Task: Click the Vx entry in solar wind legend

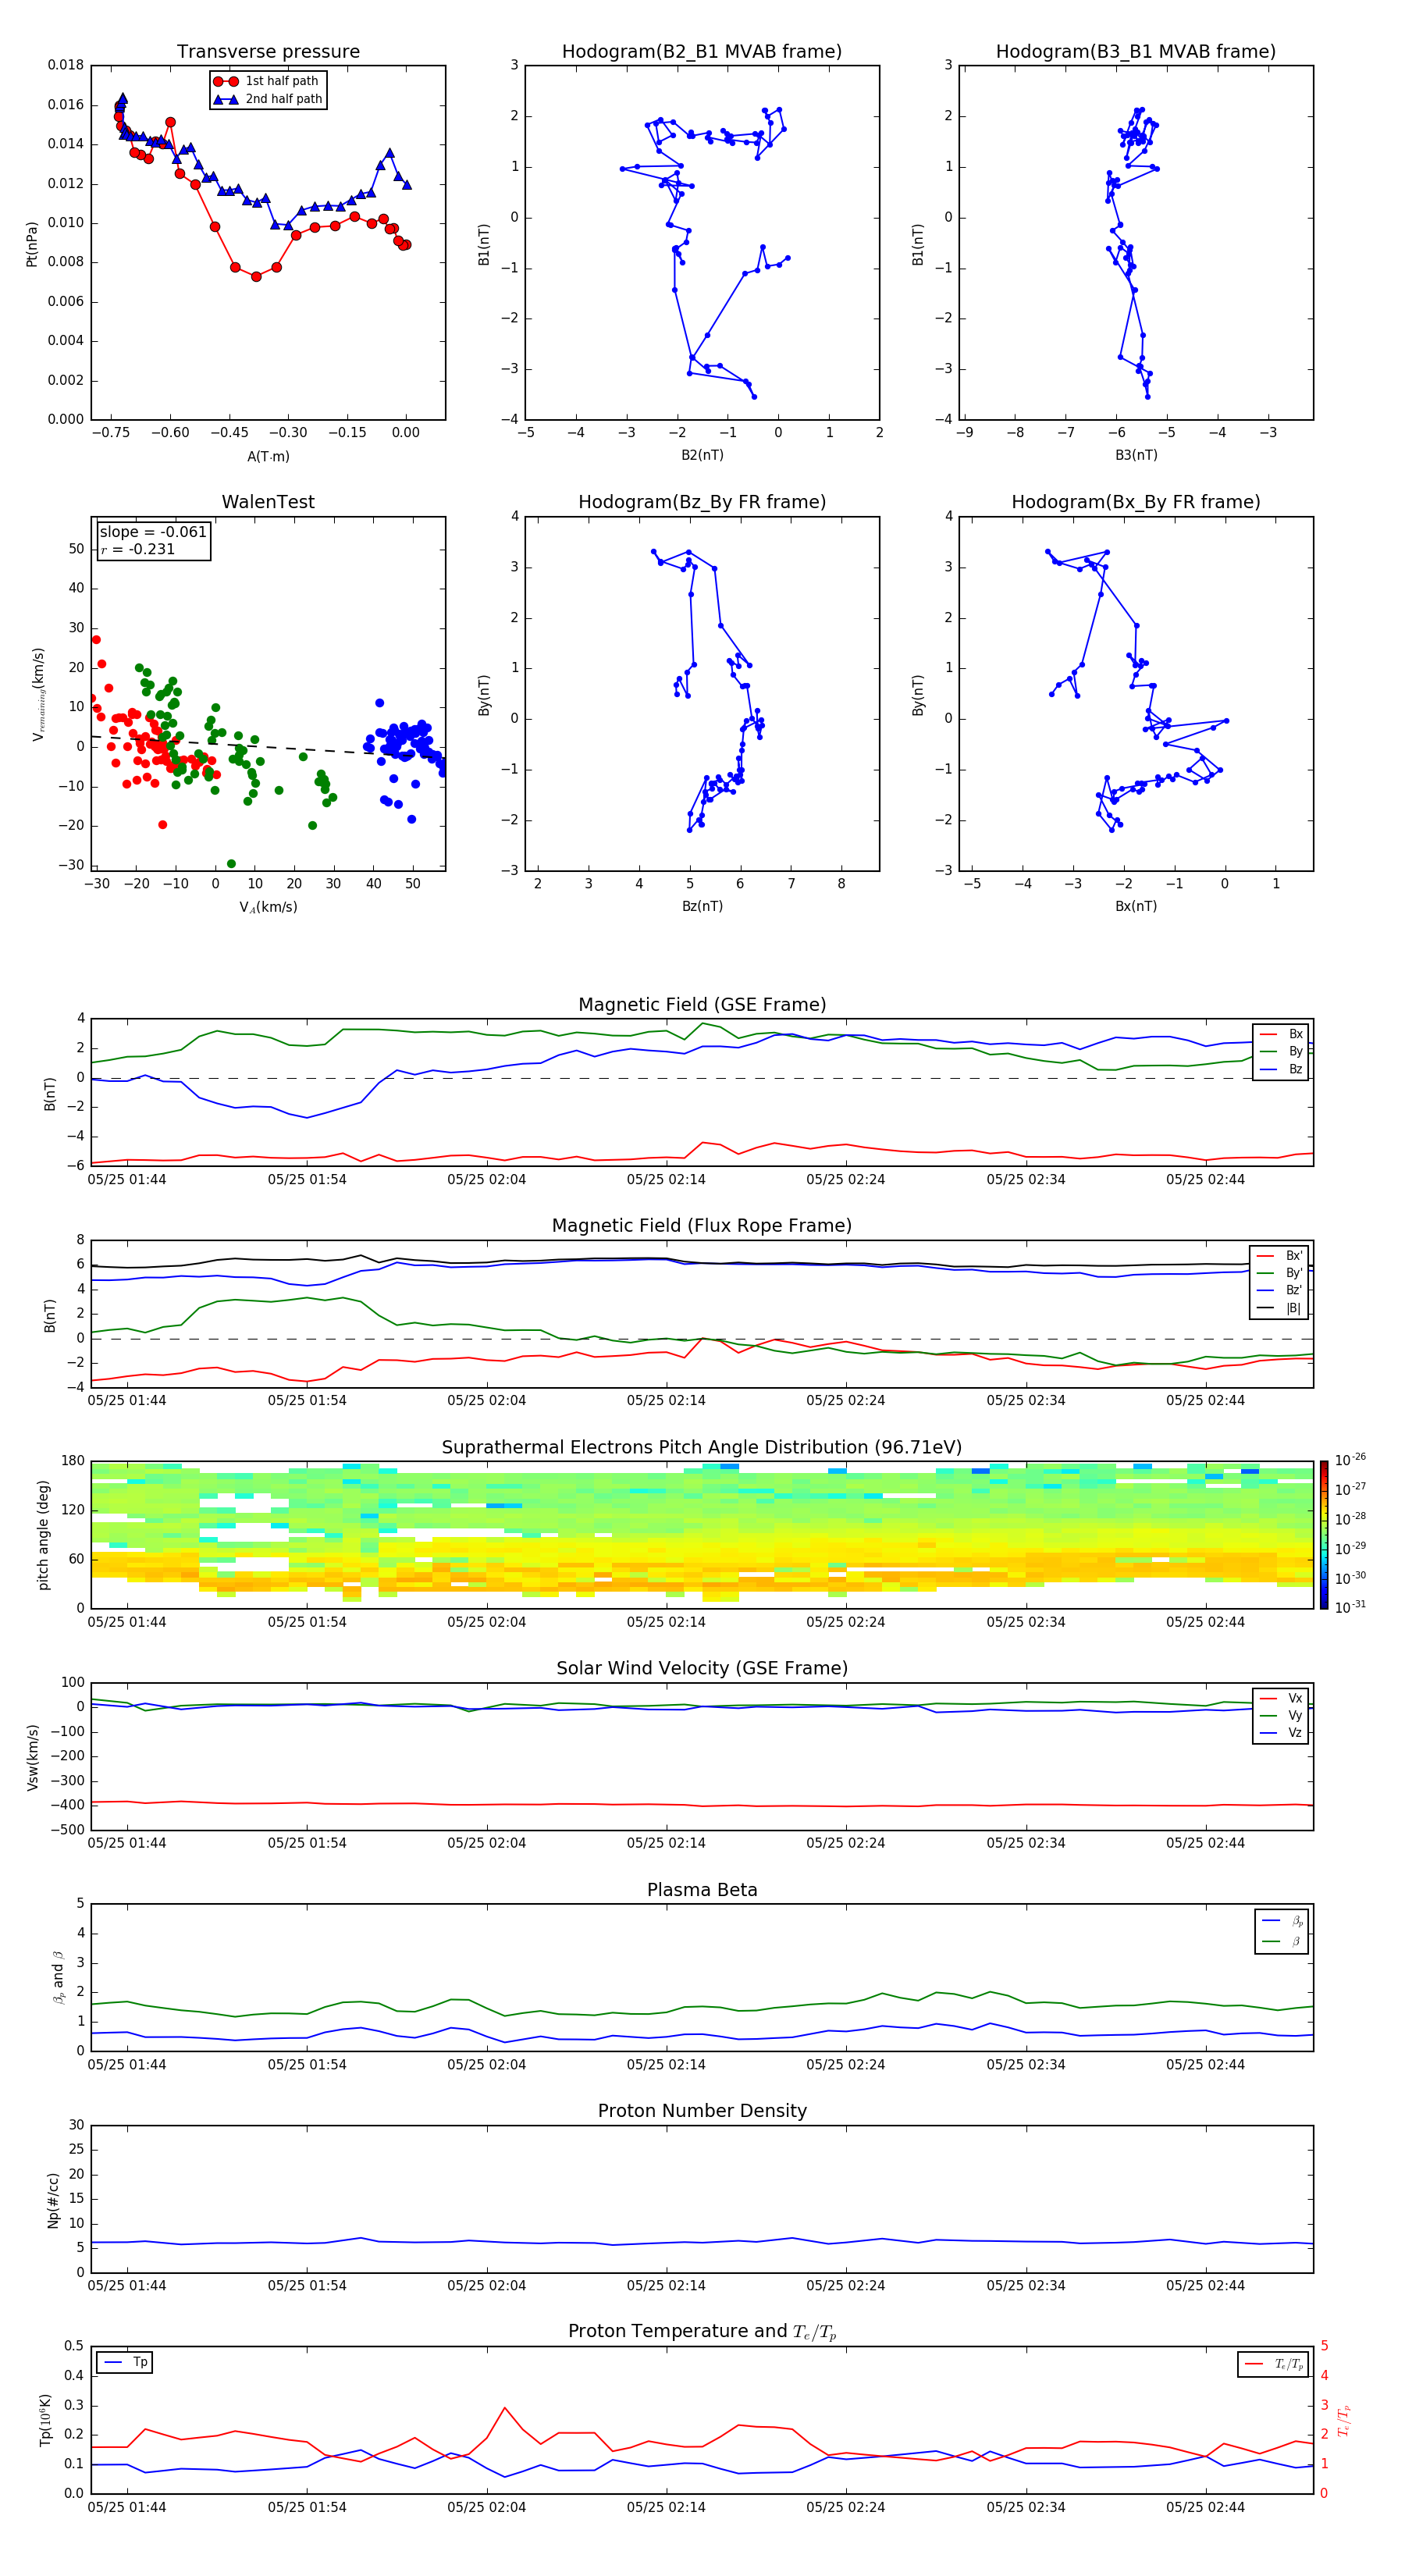Action: (x=1281, y=1698)
